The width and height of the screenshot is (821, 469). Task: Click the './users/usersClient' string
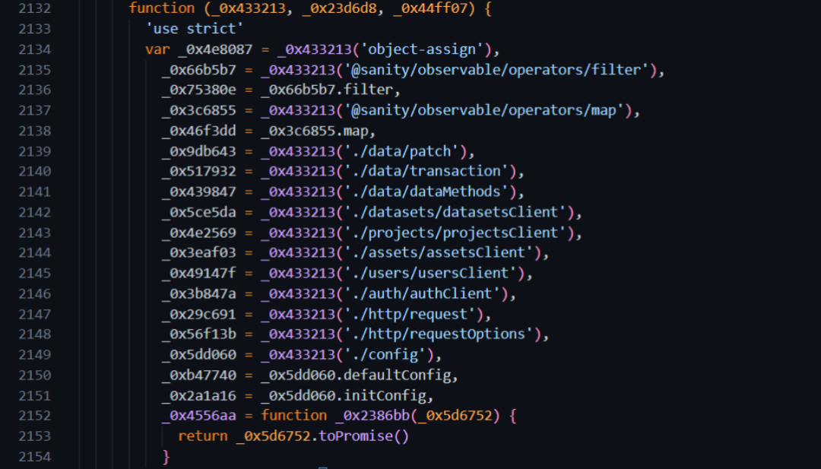[x=430, y=273]
